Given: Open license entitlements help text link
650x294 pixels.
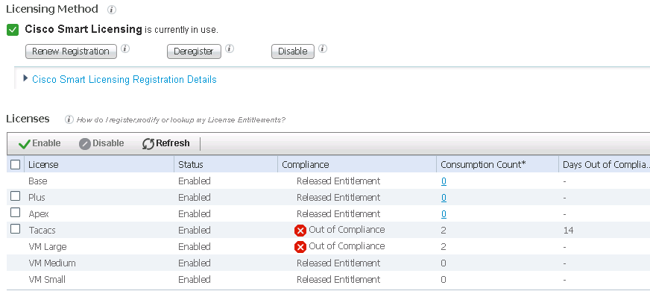Looking at the screenshot, I should pyautogui.click(x=181, y=120).
